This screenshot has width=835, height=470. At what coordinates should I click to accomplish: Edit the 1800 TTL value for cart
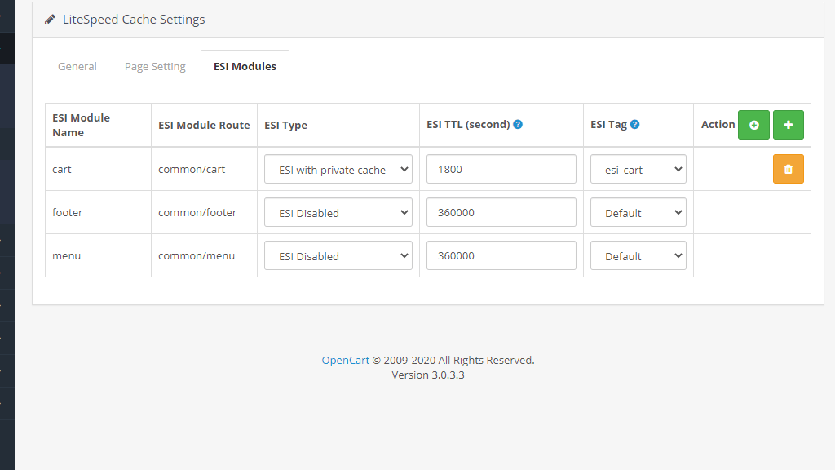[x=501, y=169]
